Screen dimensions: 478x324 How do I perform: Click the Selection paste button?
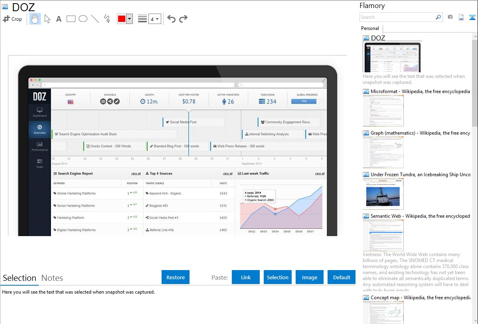click(x=278, y=277)
